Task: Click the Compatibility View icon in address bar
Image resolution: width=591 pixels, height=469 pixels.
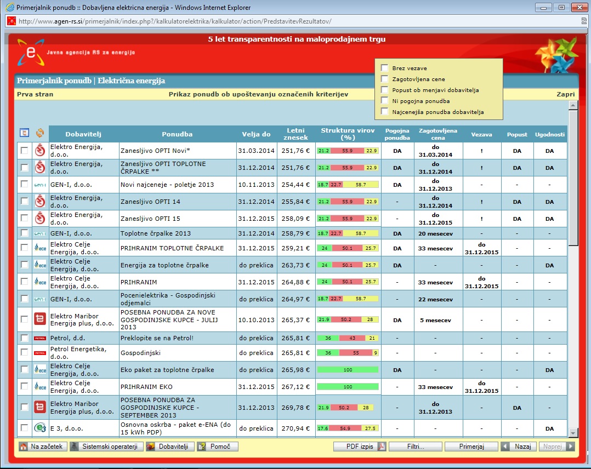Action: (x=584, y=21)
